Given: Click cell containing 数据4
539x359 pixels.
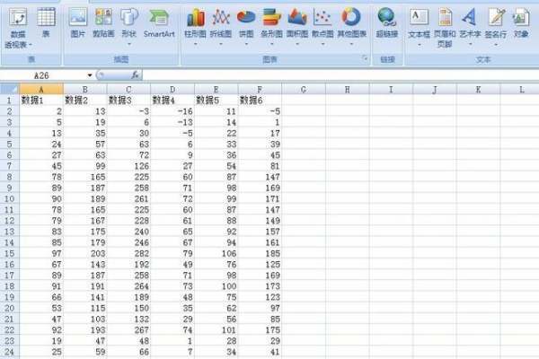Looking at the screenshot, I should point(172,101).
